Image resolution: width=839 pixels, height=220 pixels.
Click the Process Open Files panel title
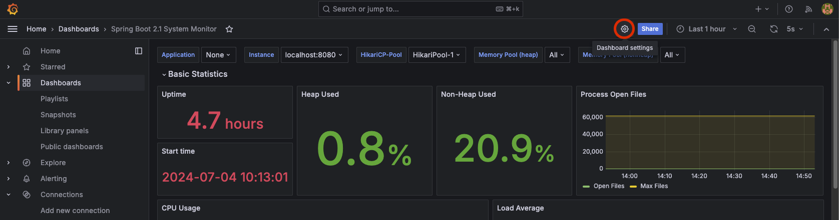point(613,94)
